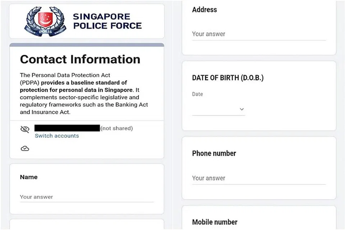
Task: Click the eye icon next to the redacted email
Action: click(25, 128)
